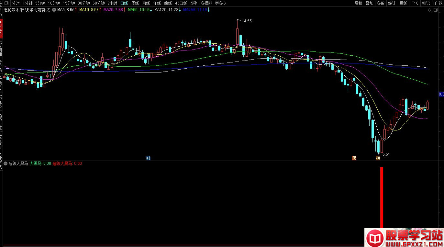
Task: Switch to the 周线 weekly period tab
Action: coord(135,3)
